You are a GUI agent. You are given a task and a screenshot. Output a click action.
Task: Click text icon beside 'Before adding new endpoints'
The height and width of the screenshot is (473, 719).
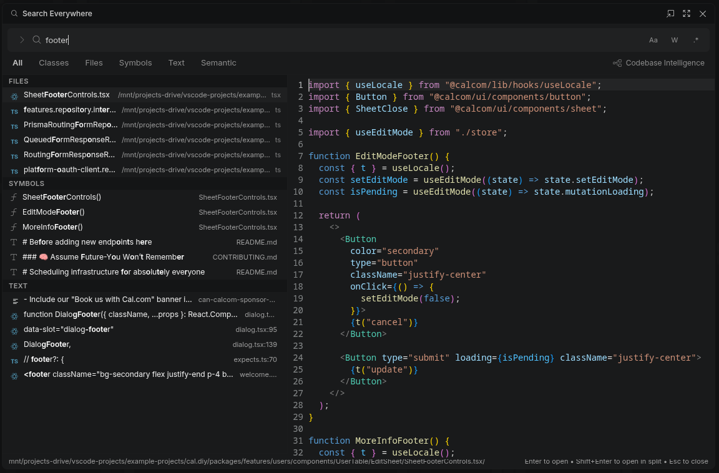(14, 242)
